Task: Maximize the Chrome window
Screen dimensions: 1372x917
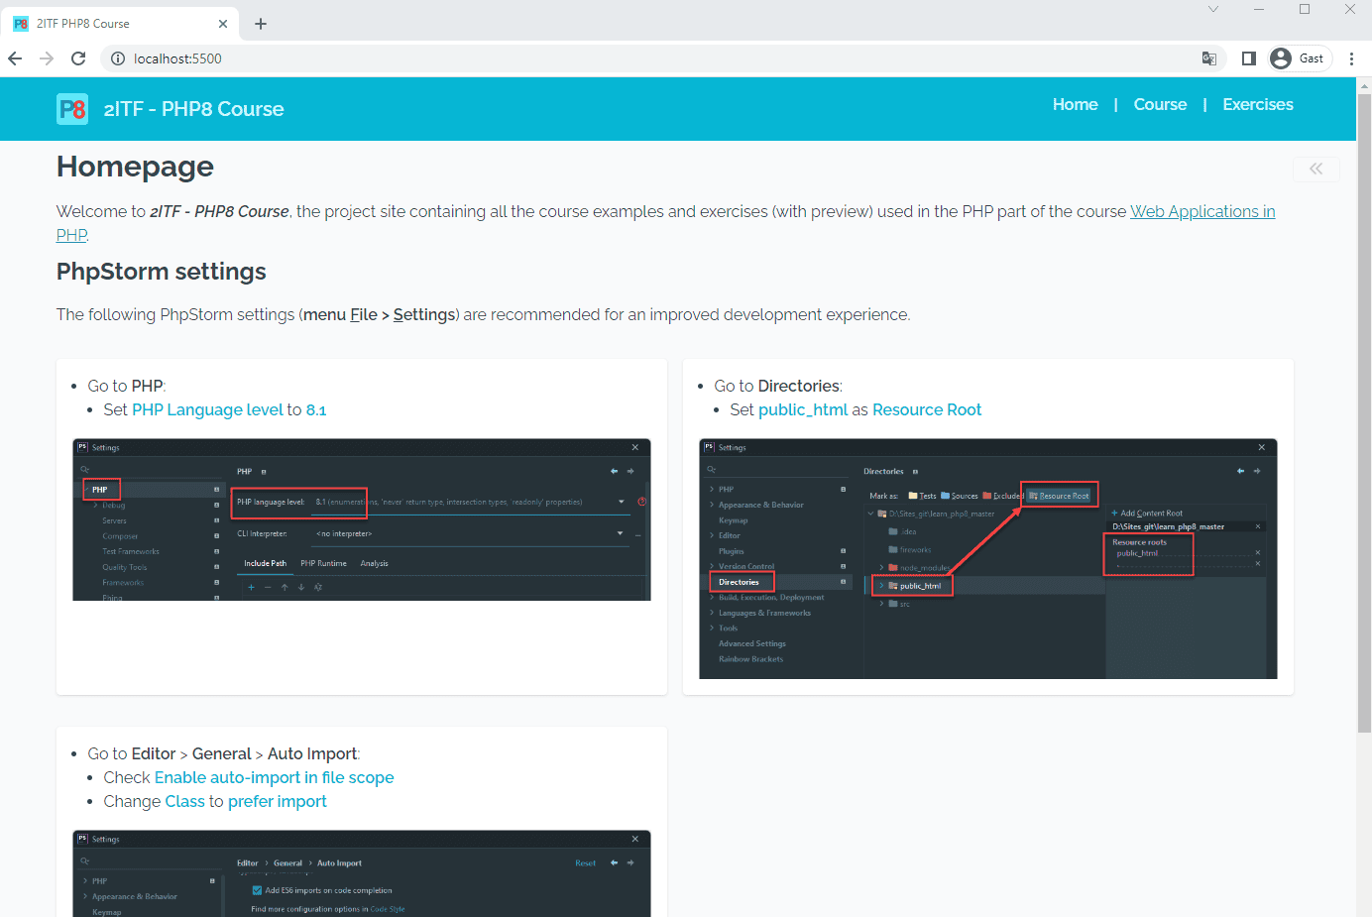Action: (x=1305, y=9)
